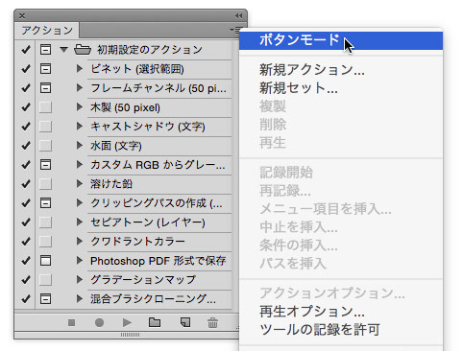The height and width of the screenshot is (351, 463).
Task: Uncheck the 混合ブラシクローニング checkmark
Action: click(26, 299)
